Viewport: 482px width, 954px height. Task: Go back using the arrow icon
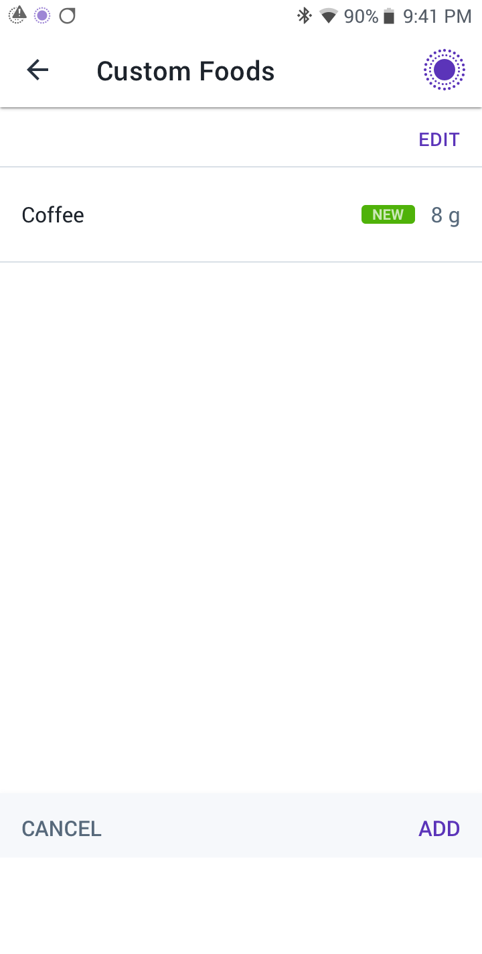click(x=37, y=70)
